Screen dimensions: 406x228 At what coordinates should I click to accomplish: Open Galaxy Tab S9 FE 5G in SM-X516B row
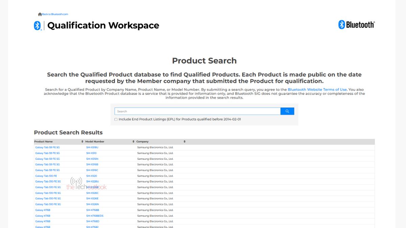coord(47,164)
